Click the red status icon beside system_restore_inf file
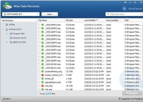 tap(43, 75)
